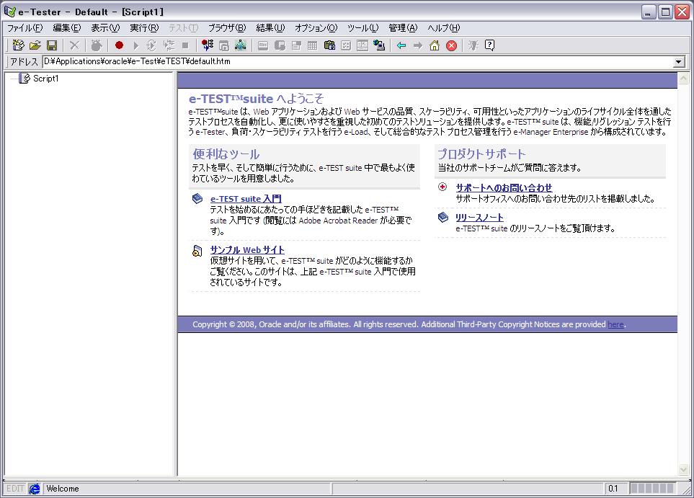Open the ツール(L) menu

pos(363,28)
